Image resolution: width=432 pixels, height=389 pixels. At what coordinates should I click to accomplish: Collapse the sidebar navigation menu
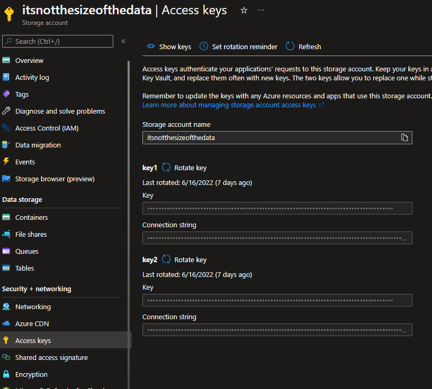(123, 41)
